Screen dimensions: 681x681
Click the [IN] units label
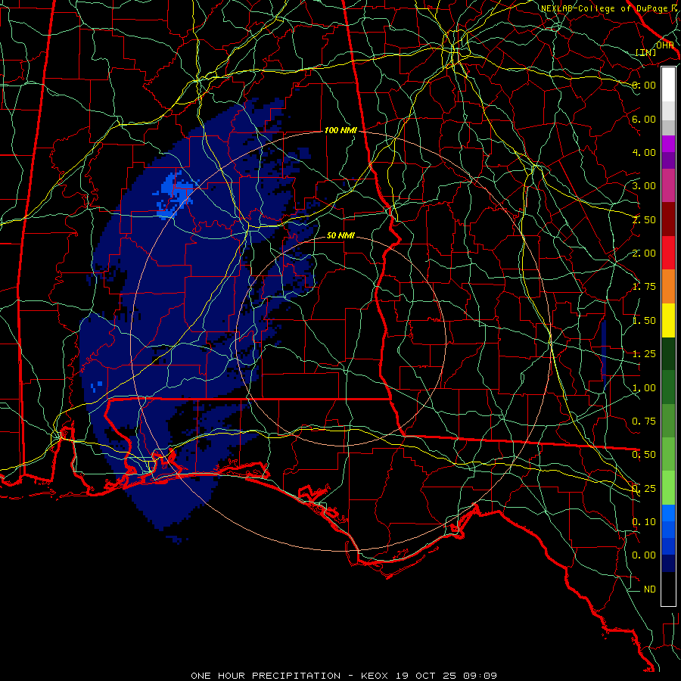point(646,52)
